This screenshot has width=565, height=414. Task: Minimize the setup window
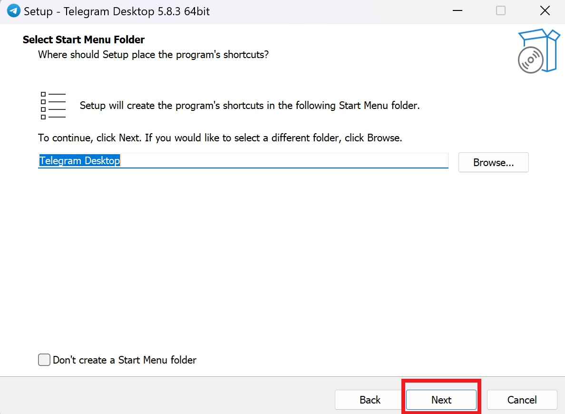457,11
